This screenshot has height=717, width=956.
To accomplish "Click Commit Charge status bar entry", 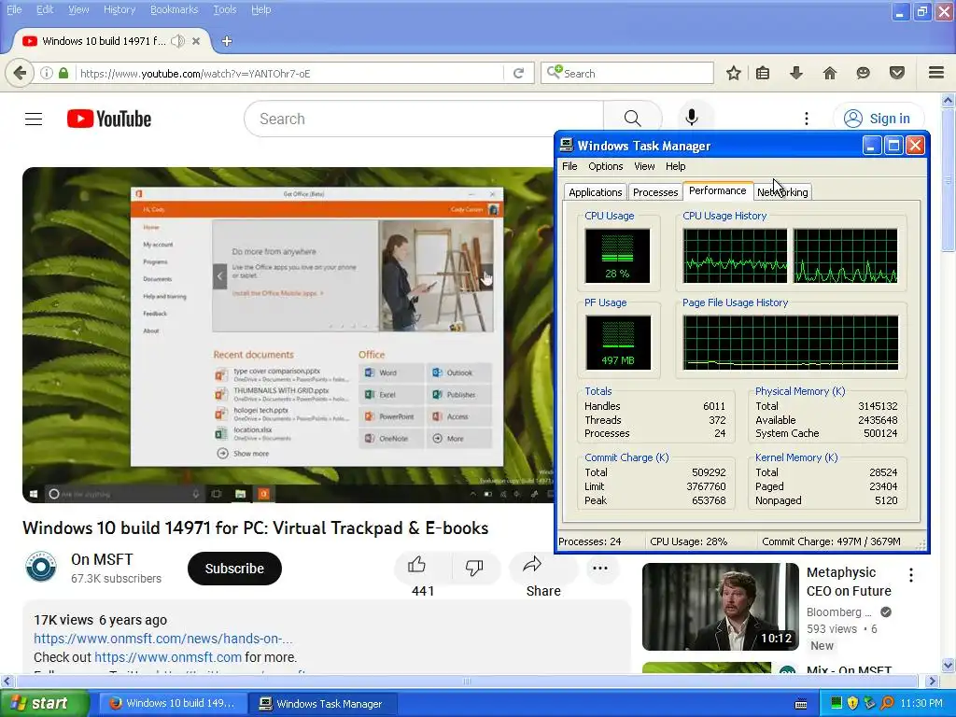I will coord(831,541).
